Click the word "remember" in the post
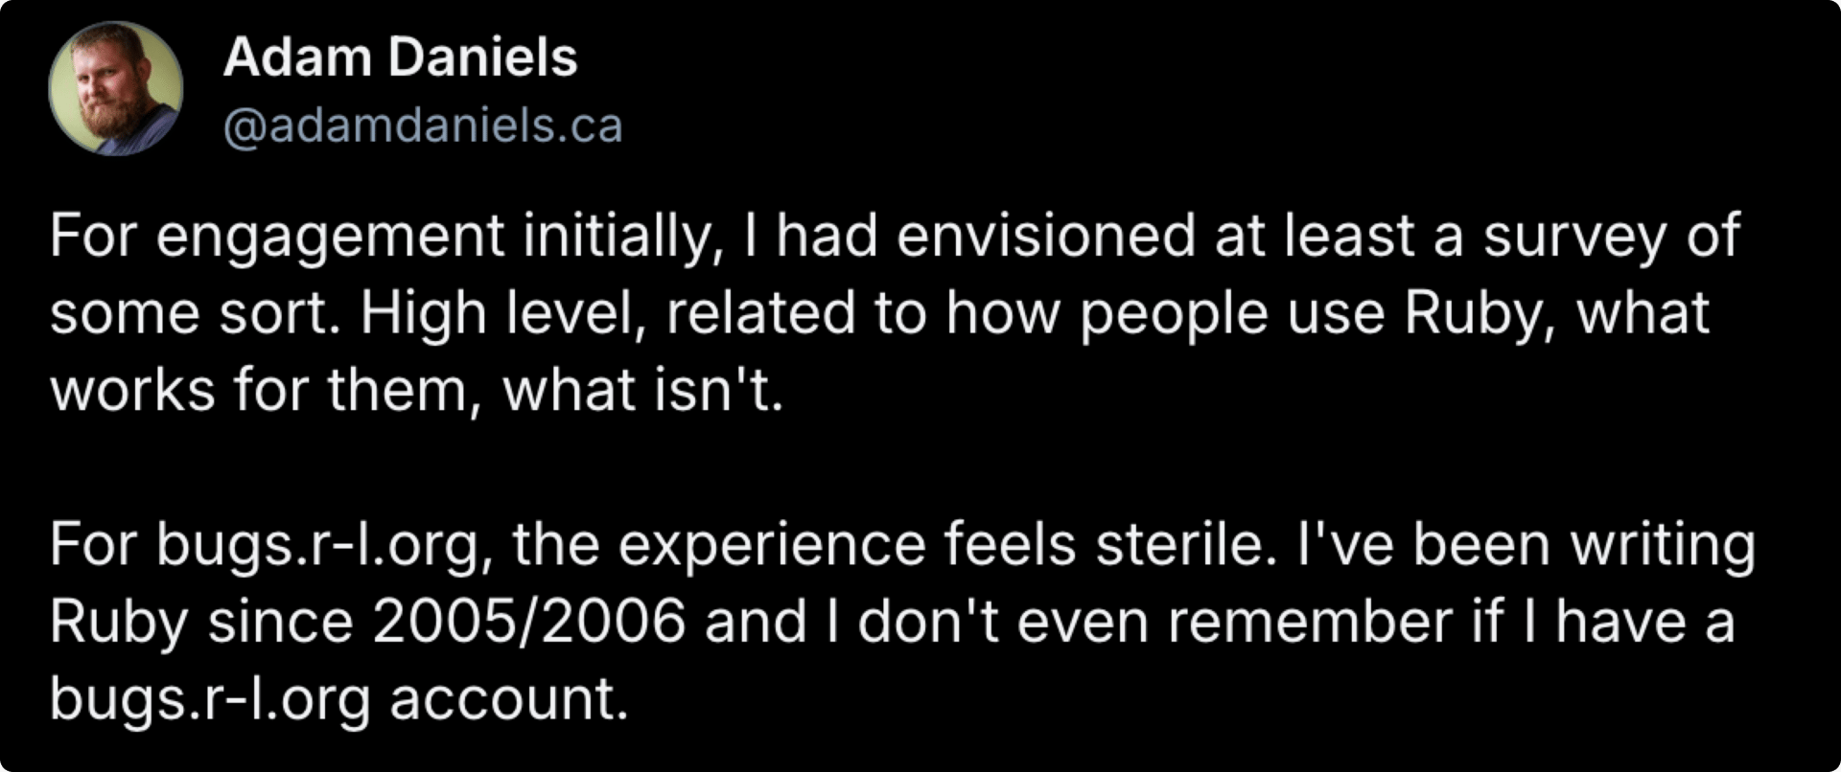1841x772 pixels. pos(1310,622)
